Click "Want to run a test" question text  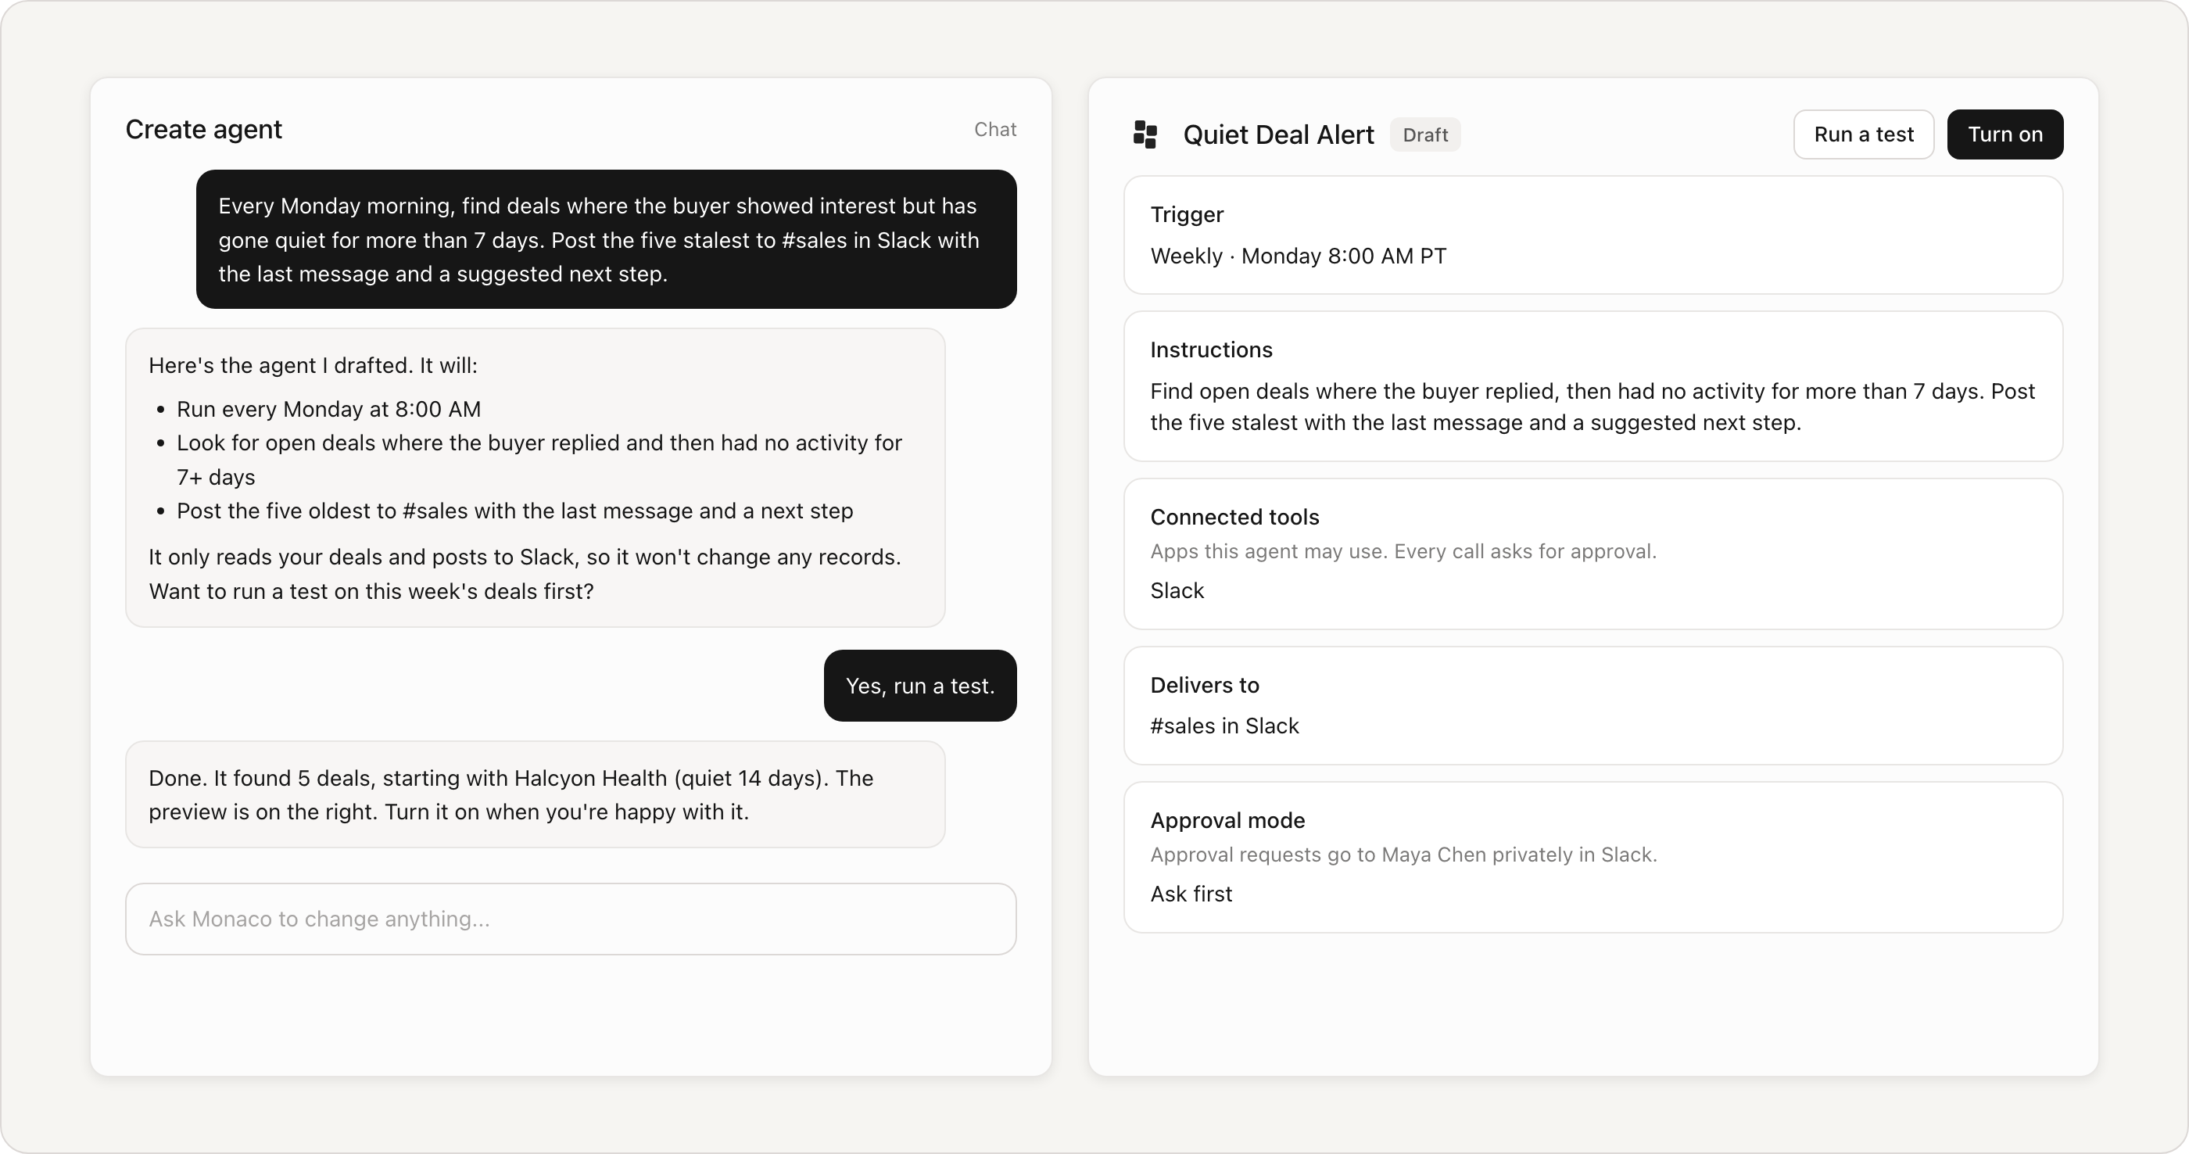click(x=371, y=591)
